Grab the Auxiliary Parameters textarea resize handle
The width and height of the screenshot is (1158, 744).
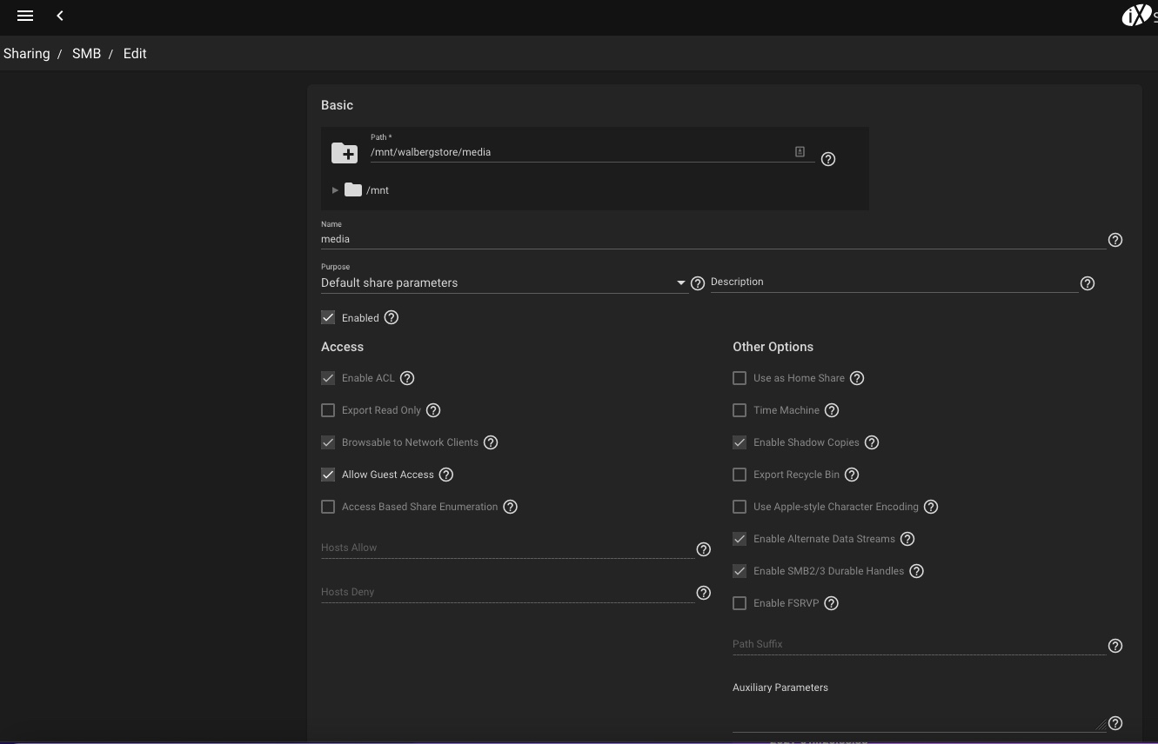click(1101, 725)
